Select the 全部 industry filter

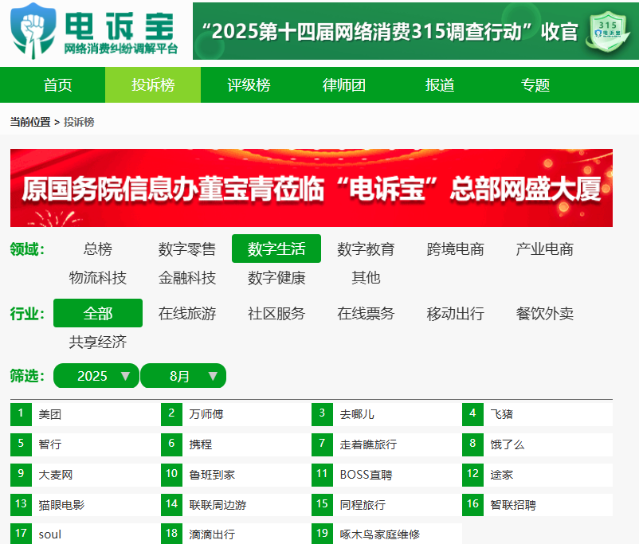tap(98, 313)
